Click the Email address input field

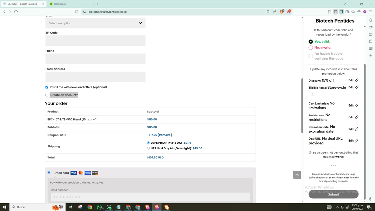point(95,77)
